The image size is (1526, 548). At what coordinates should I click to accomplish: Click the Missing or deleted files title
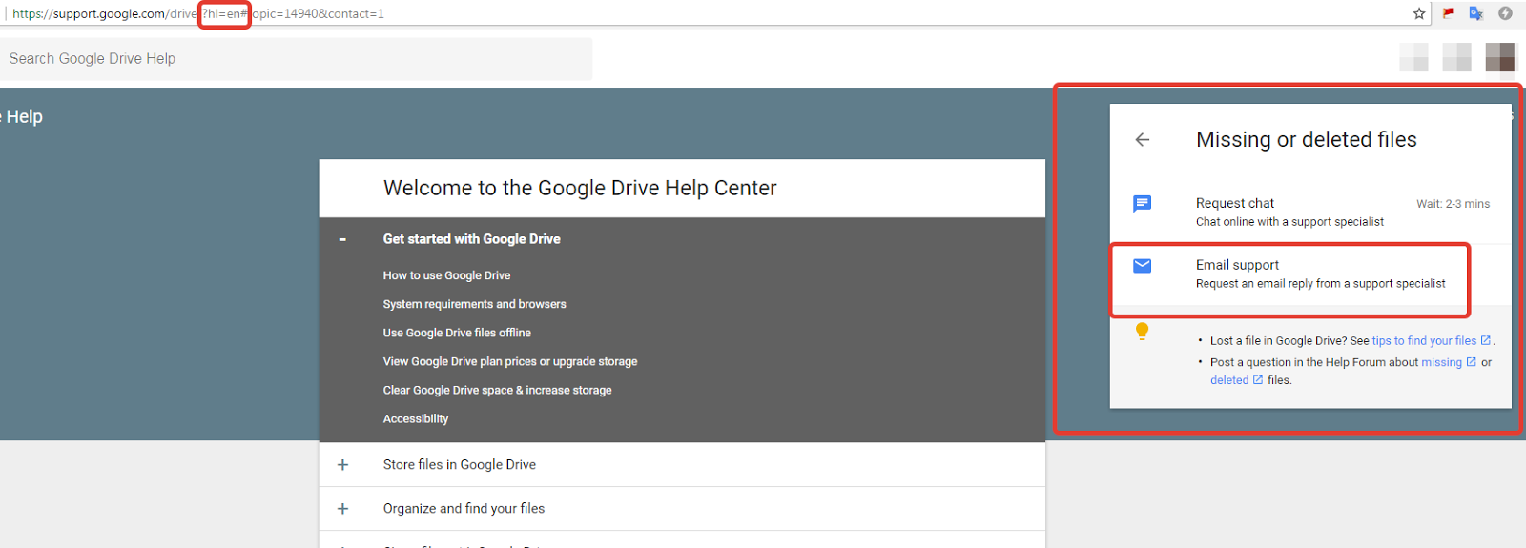click(1307, 139)
